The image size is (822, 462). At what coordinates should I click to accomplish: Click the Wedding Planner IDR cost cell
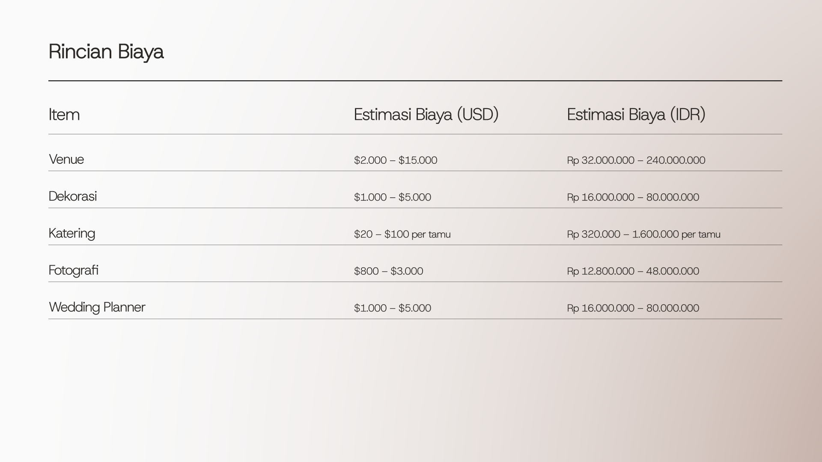pyautogui.click(x=633, y=308)
